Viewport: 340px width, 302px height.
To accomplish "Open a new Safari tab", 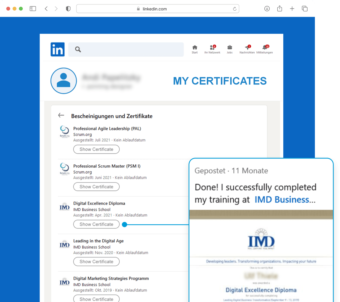I will click(292, 9).
